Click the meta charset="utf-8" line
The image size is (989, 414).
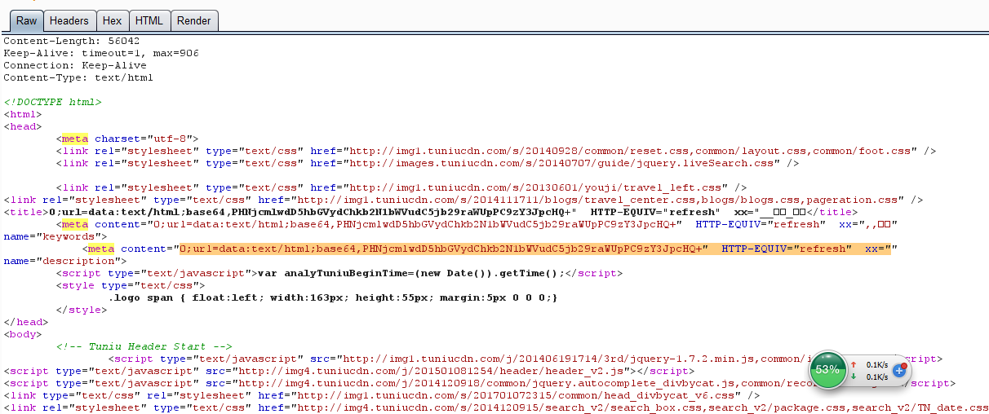pyautogui.click(x=127, y=139)
